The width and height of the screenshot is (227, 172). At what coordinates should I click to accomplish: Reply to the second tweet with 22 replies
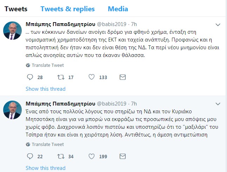[x=30, y=157]
